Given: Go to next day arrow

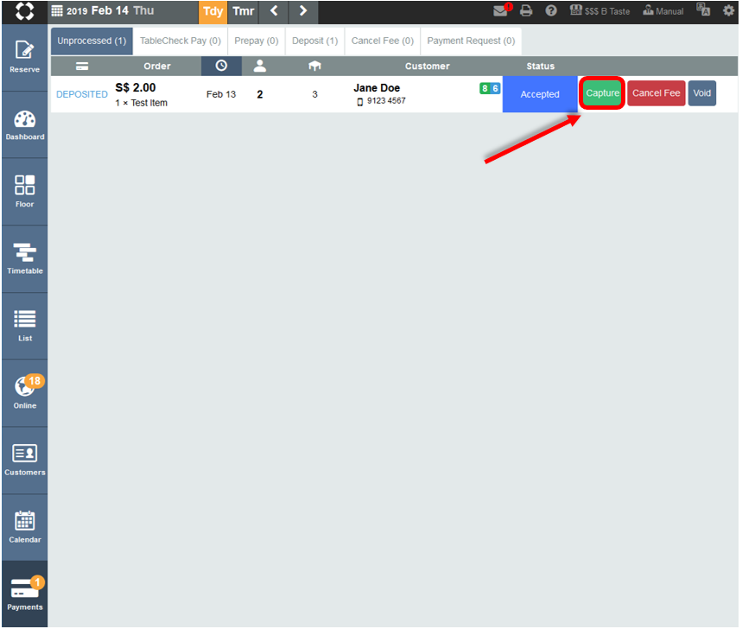Looking at the screenshot, I should (x=303, y=11).
